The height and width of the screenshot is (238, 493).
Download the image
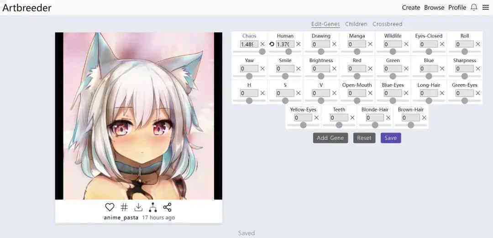(138, 207)
